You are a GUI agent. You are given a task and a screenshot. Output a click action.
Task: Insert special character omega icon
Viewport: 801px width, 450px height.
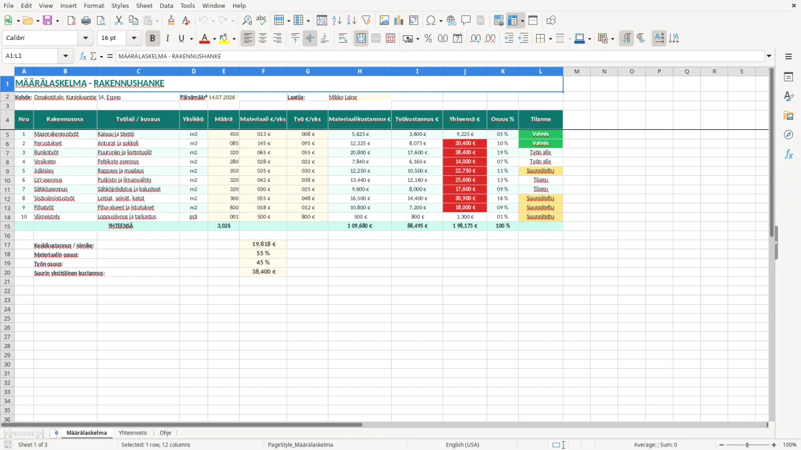click(431, 21)
